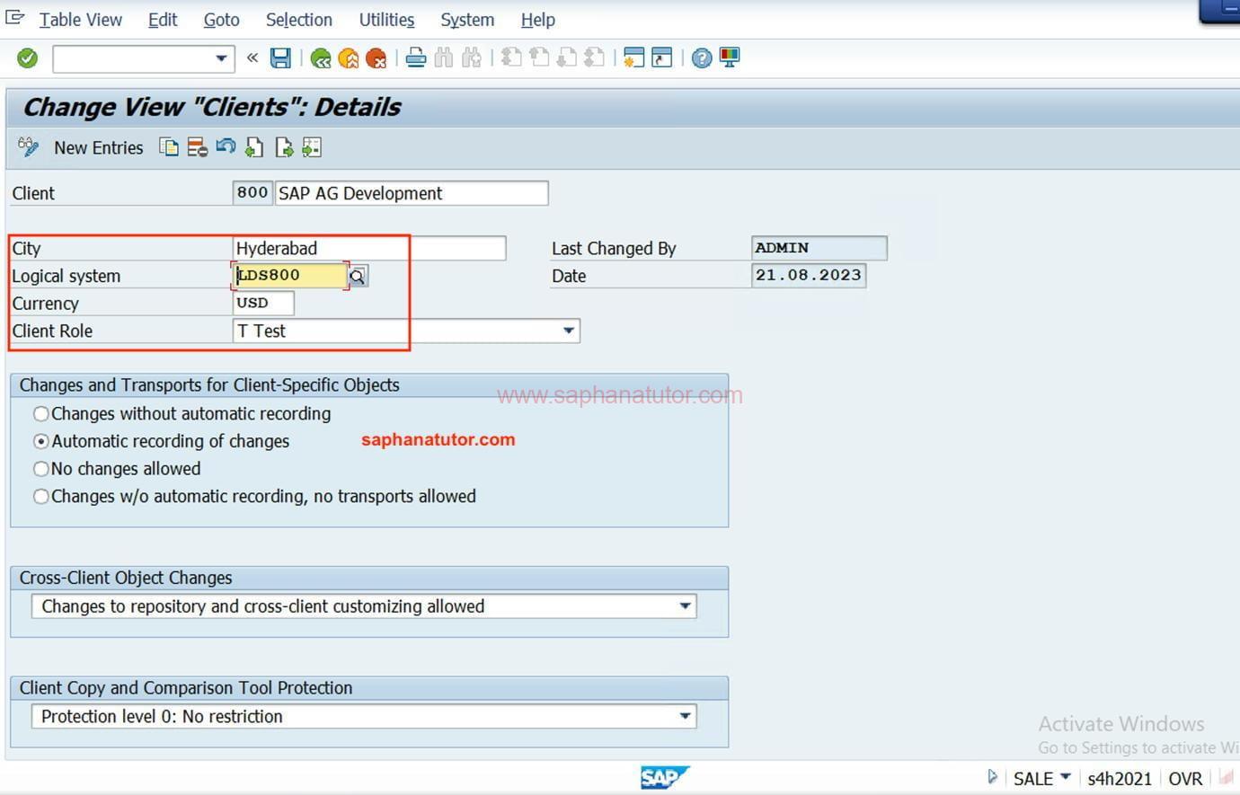
Task: Click the City field containing Hyderabad
Action: pos(369,248)
